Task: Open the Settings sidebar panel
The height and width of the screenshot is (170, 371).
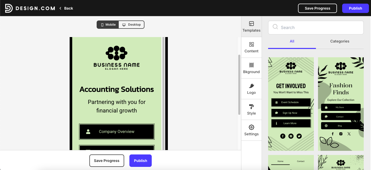Action: [x=251, y=130]
